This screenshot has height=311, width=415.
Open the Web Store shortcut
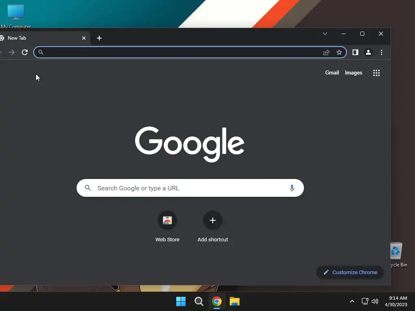click(167, 227)
